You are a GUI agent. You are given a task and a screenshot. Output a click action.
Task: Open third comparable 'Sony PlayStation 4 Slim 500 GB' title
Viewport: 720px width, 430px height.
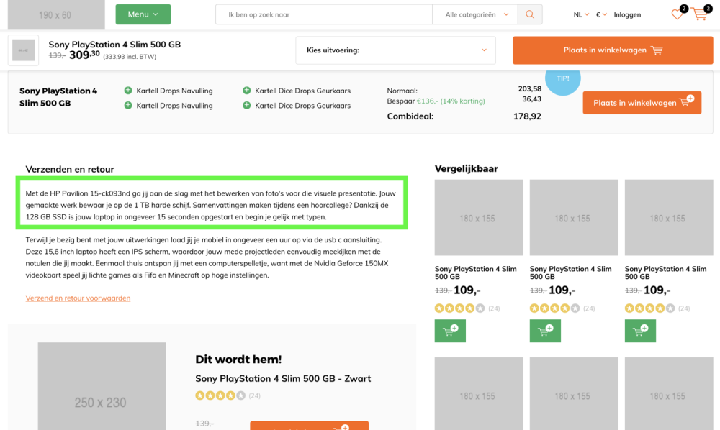pos(666,273)
